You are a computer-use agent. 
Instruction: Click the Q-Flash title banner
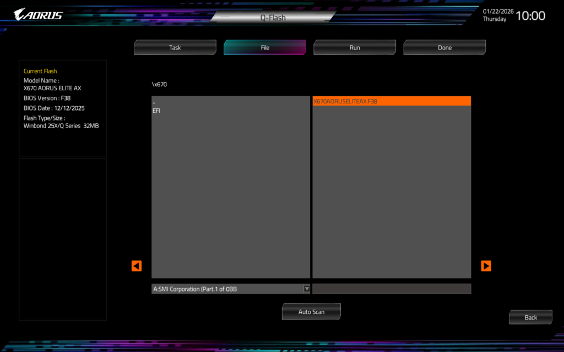tap(273, 18)
